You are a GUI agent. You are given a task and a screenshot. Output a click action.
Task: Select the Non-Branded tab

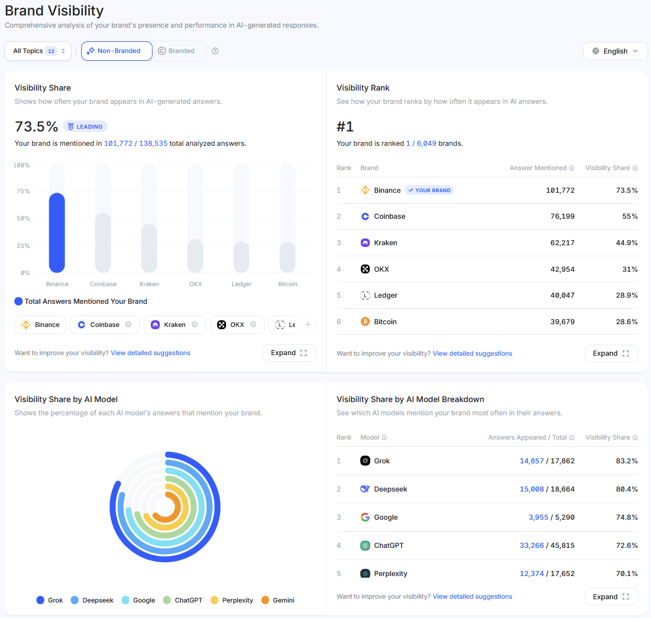pos(117,51)
